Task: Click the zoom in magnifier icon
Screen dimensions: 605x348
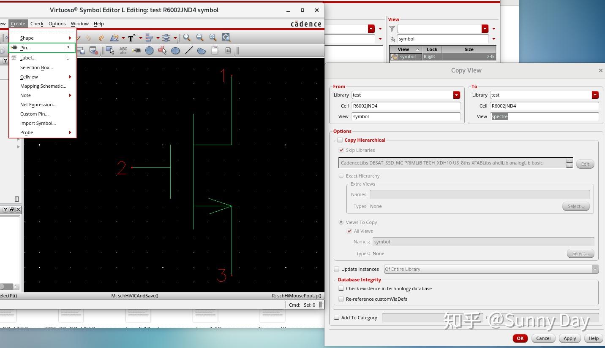Action: coord(187,38)
